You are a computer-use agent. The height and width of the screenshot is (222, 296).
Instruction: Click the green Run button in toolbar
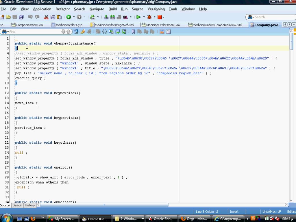pyautogui.click(x=138, y=17)
